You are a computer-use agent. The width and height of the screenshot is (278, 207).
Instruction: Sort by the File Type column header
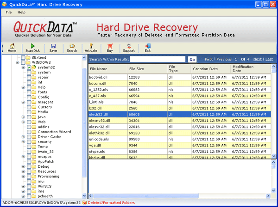(179, 69)
